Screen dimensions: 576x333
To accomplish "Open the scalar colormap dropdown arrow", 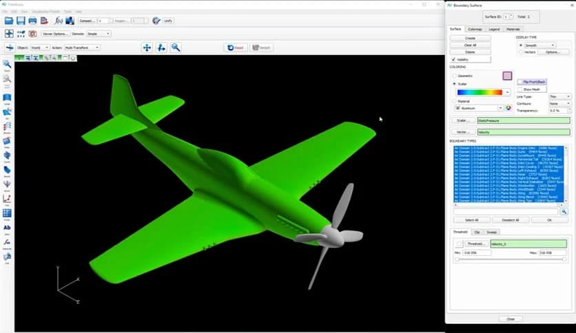I will click(x=508, y=92).
